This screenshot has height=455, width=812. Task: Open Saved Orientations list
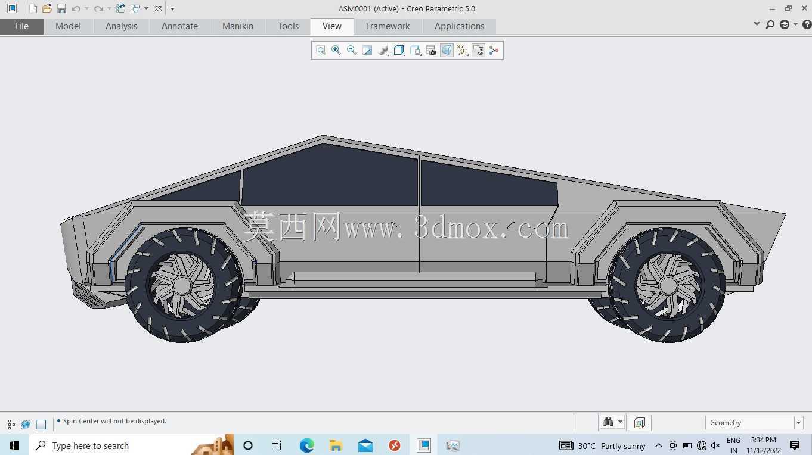coord(416,51)
